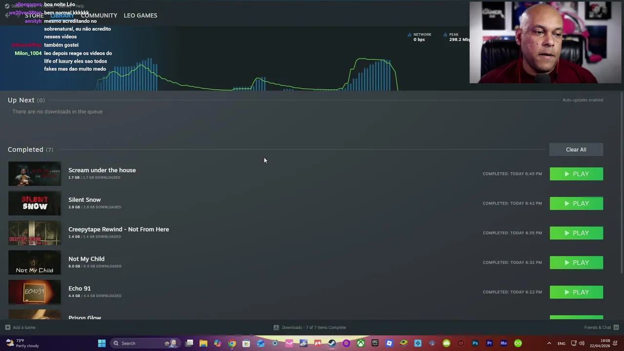Open Windows Start menu
The image size is (624, 351).
(x=102, y=343)
